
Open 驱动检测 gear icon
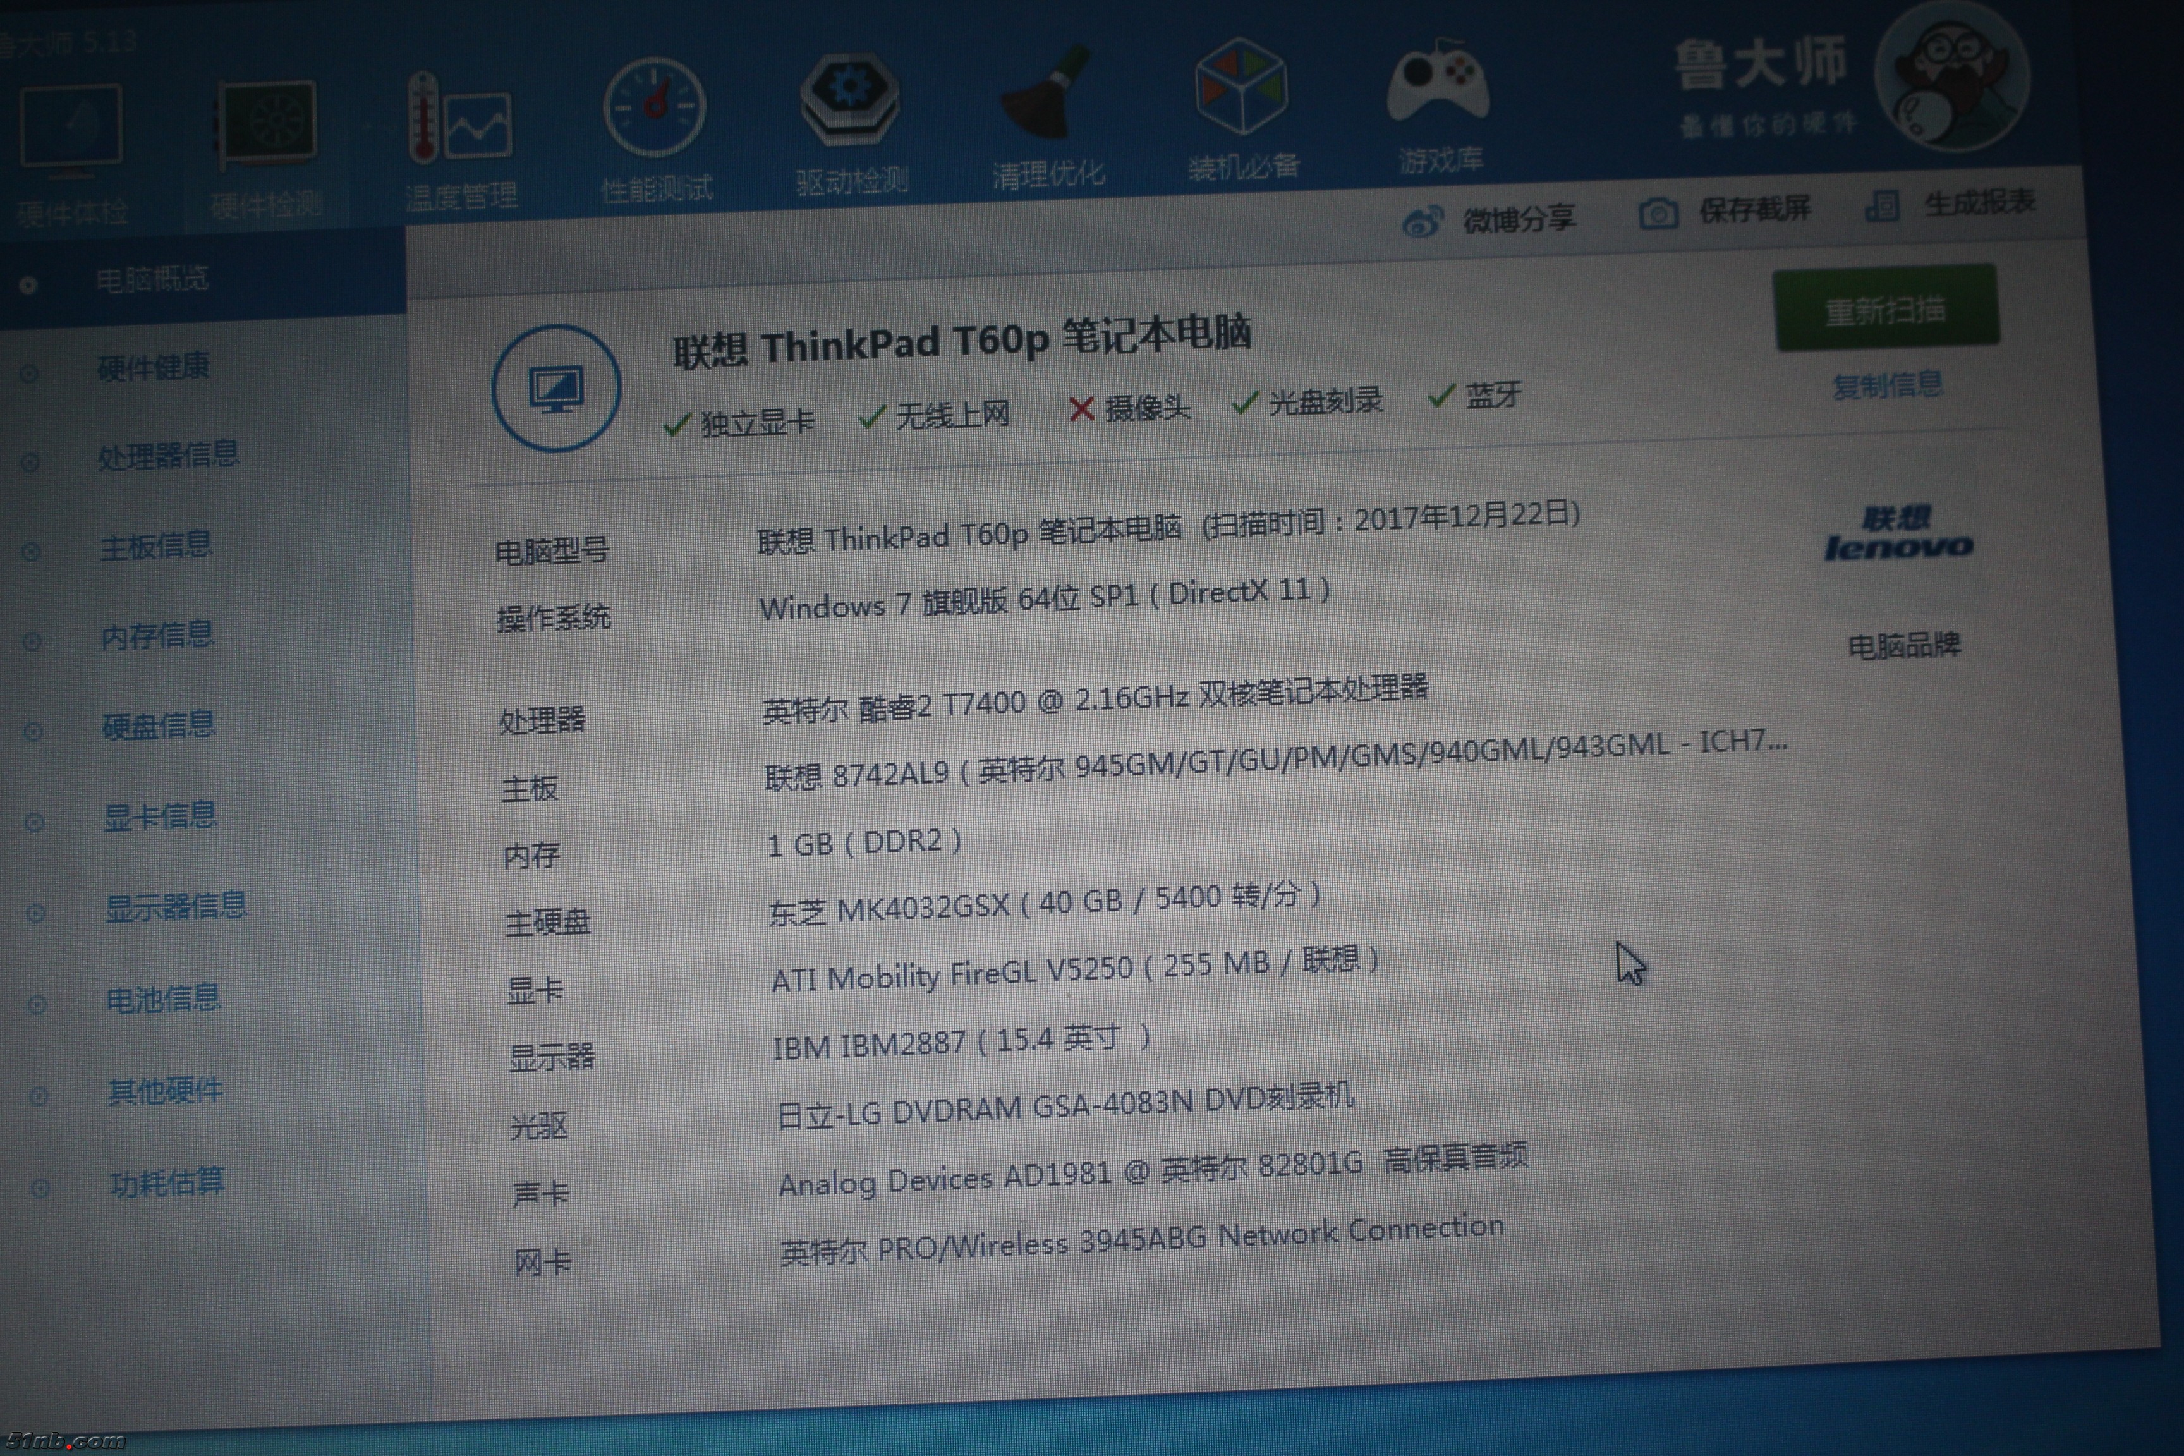point(849,100)
